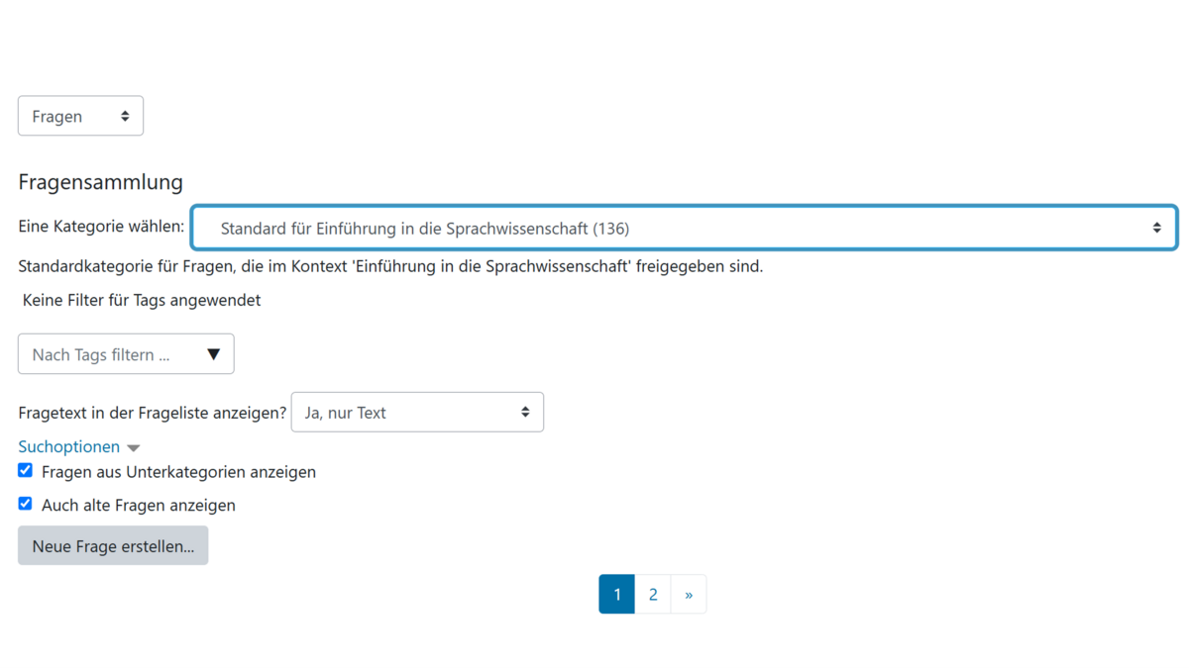1189x668 pixels.
Task: Click the "Auch alte Fragen anzeigen" label text
Action: coord(139,505)
